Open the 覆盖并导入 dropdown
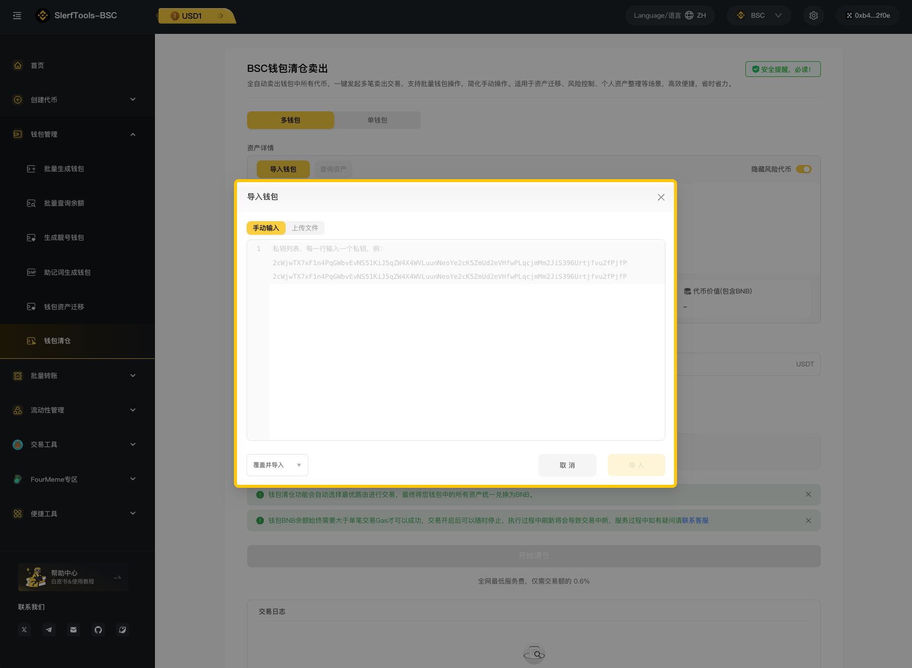Image resolution: width=912 pixels, height=668 pixels. [277, 465]
